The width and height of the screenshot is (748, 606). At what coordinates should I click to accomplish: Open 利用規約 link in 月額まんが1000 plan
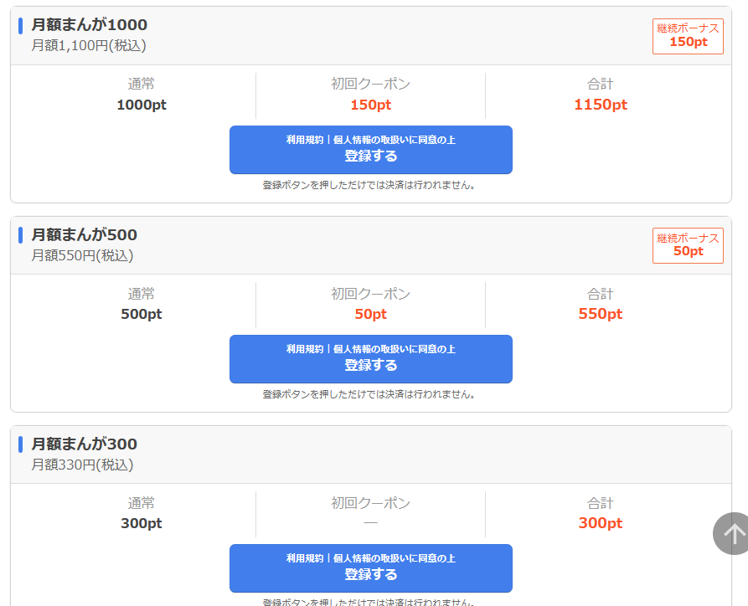(x=303, y=140)
